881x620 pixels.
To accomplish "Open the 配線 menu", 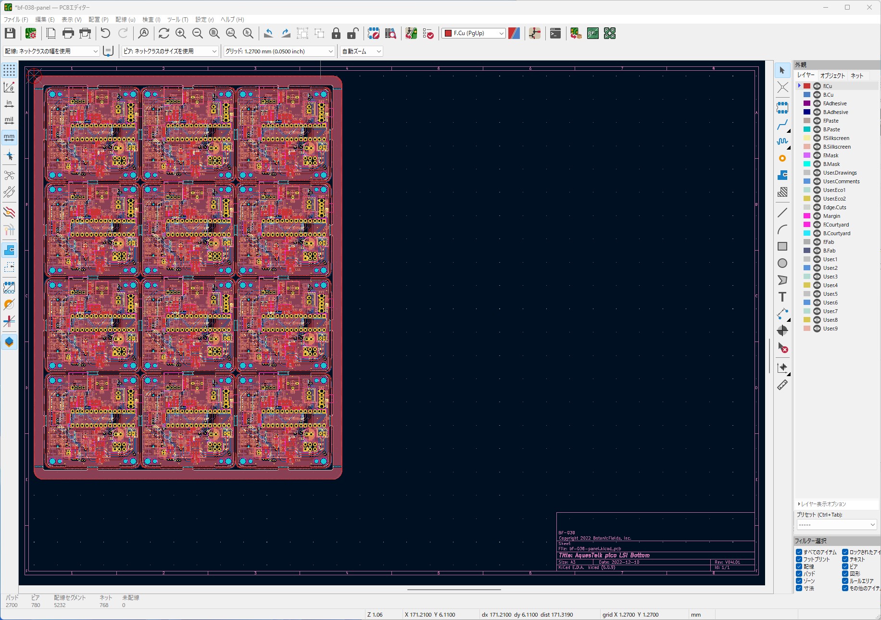I will pos(125,19).
